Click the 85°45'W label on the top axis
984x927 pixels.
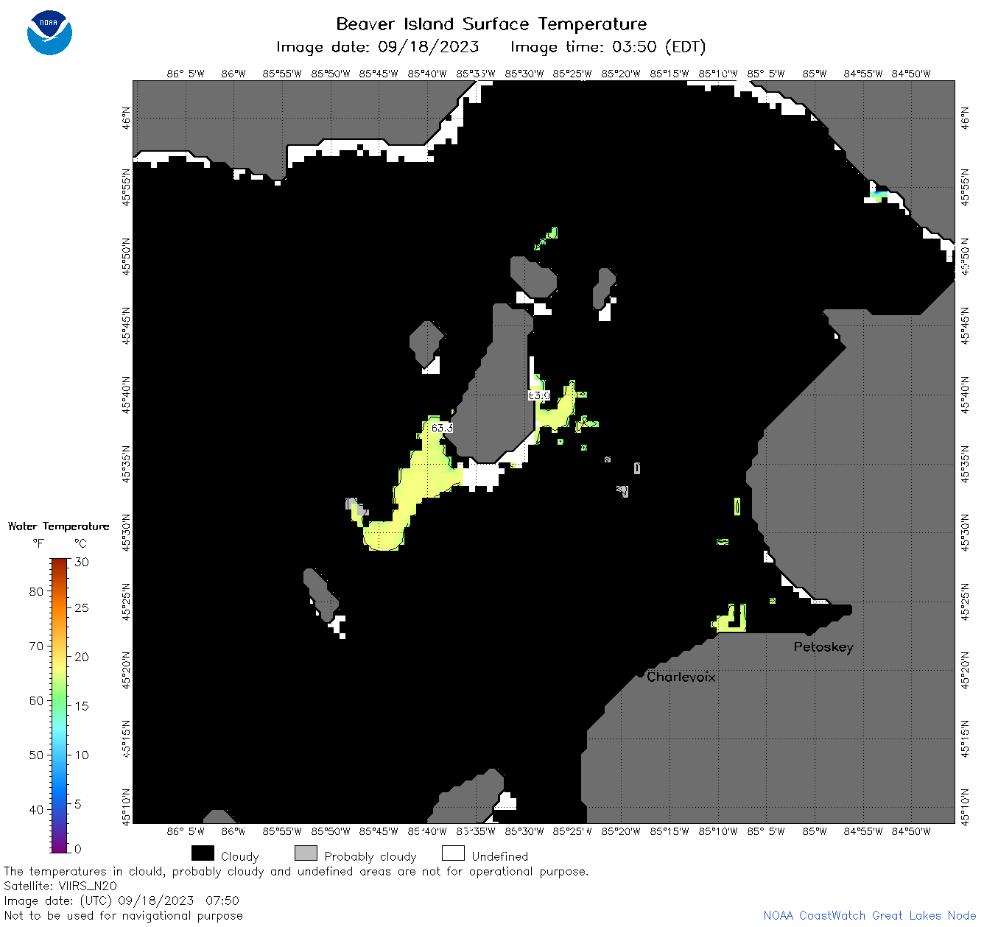(x=379, y=74)
